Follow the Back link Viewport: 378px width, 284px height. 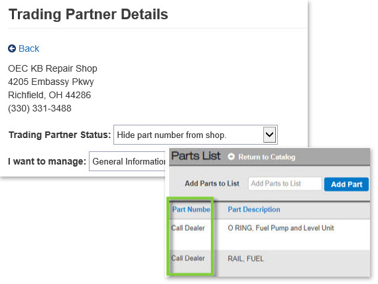(29, 48)
